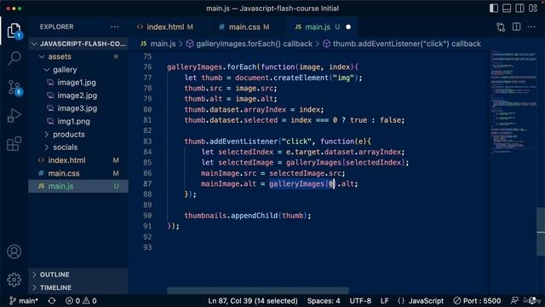
Task: Open image3.jpg in the explorer
Action: click(x=78, y=108)
